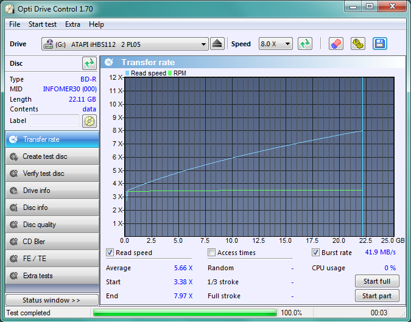Click the 100.0% progress text
The image size is (411, 322).
click(x=292, y=313)
